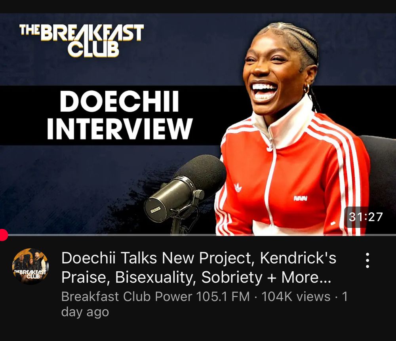Open the Breakfast Club channel avatar
The height and width of the screenshot is (341, 396).
point(30,266)
